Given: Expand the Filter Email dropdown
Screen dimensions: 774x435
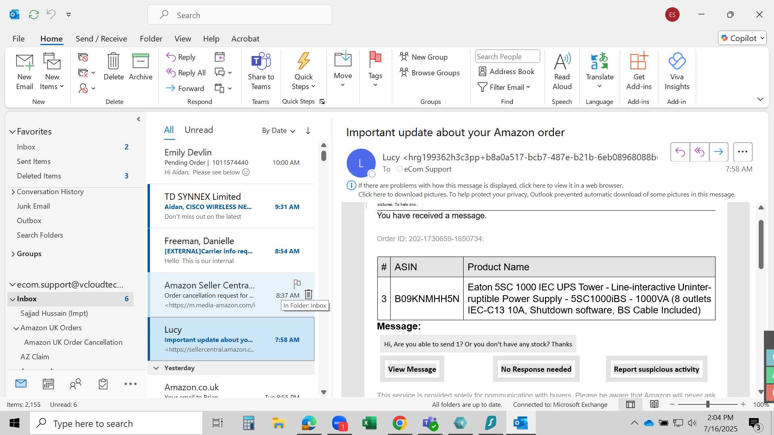Looking at the screenshot, I should coord(504,87).
